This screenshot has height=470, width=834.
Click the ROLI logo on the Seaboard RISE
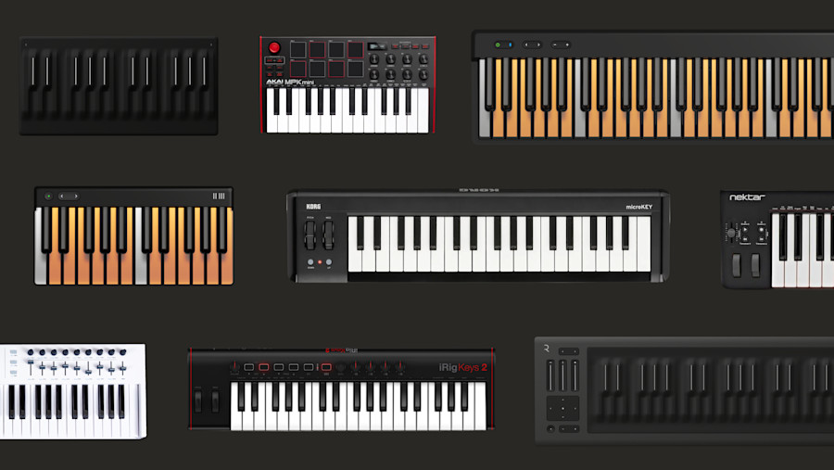546,349
